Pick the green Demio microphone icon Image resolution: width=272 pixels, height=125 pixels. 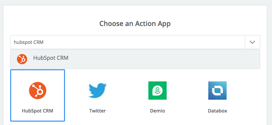point(158,91)
